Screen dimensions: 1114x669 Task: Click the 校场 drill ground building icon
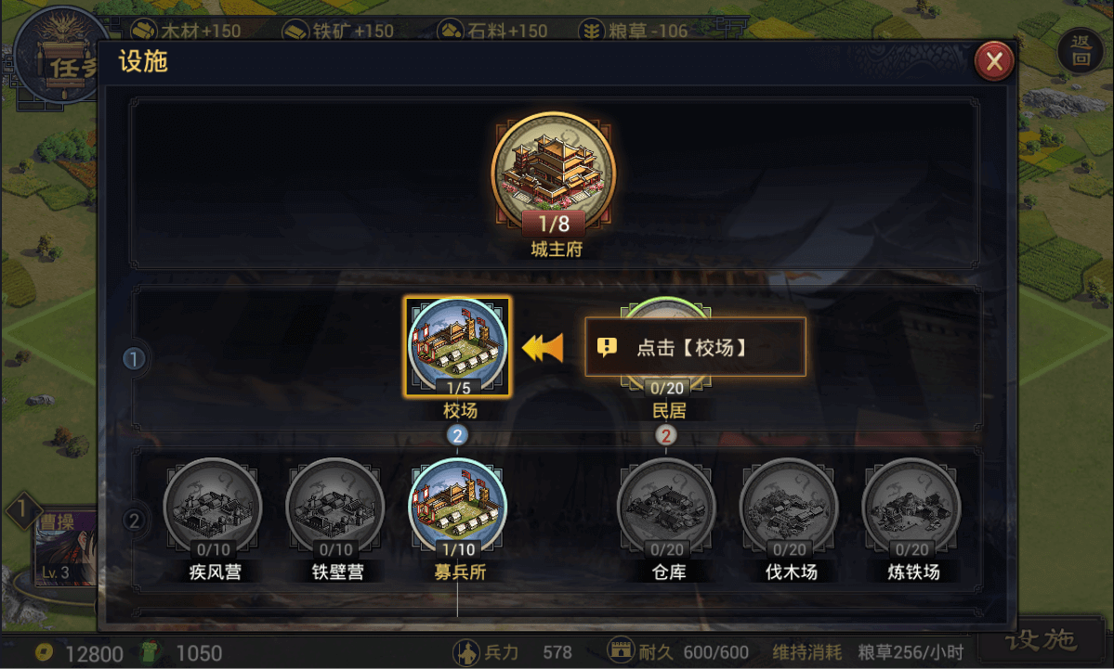click(457, 347)
